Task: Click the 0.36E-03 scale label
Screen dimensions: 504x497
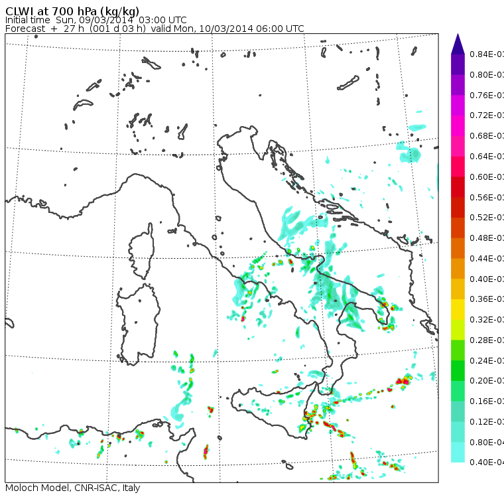Action: point(487,299)
